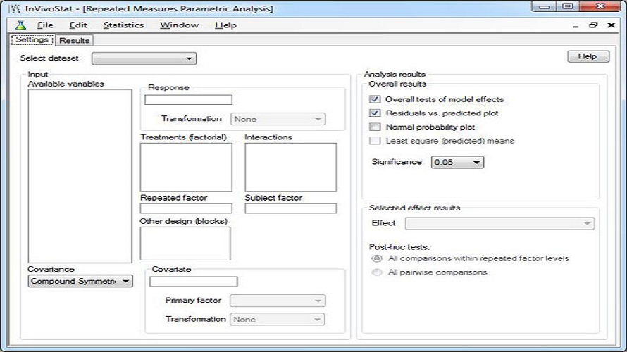
Task: Uncheck Residuals vs. predicted plot
Action: (x=375, y=113)
